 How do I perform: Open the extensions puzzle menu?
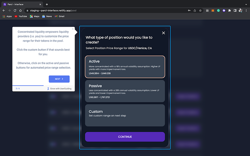[x=229, y=10]
